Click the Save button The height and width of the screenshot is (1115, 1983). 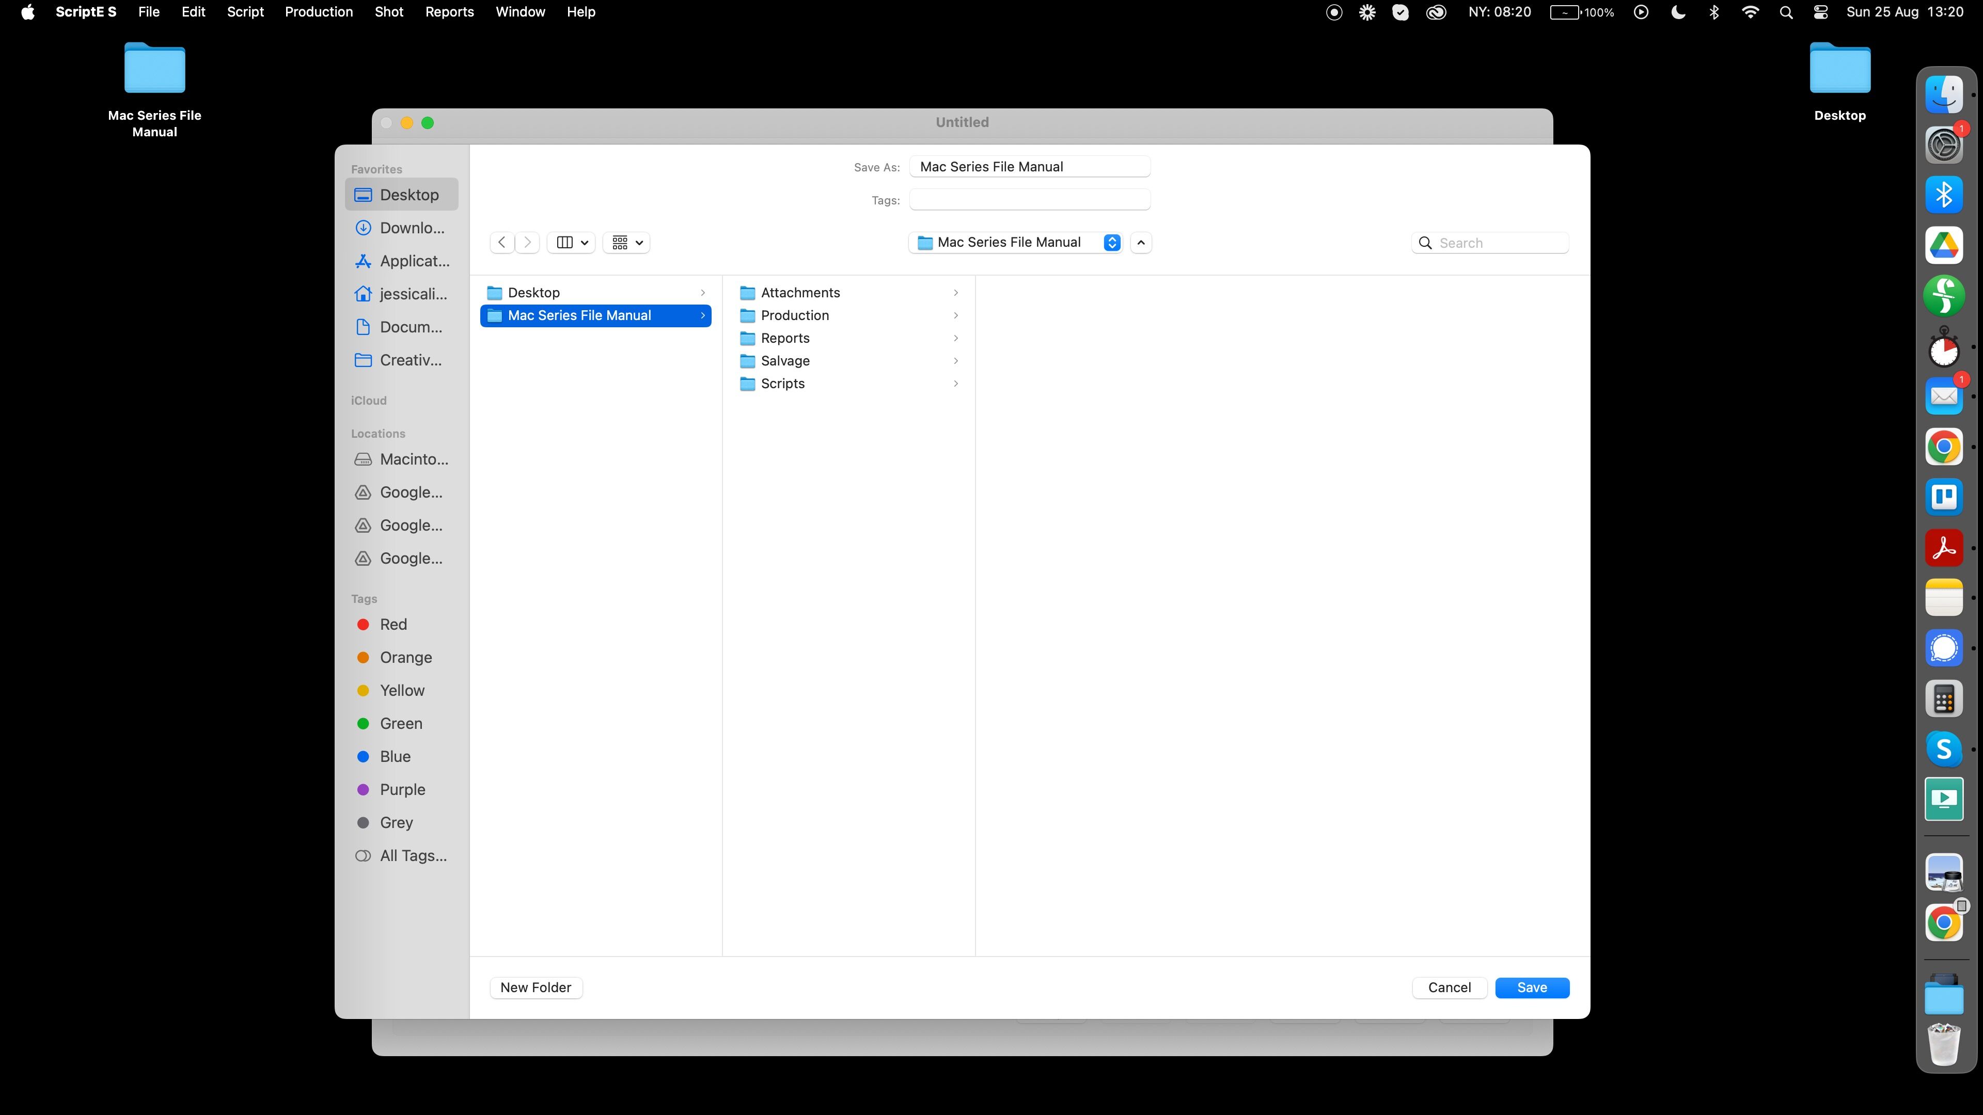coord(1531,987)
